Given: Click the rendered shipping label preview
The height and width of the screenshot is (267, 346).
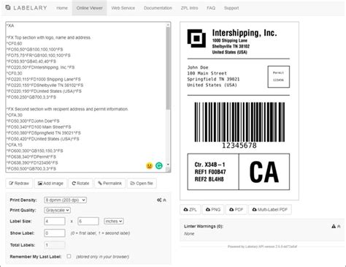Looking at the screenshot, I should [x=239, y=111].
